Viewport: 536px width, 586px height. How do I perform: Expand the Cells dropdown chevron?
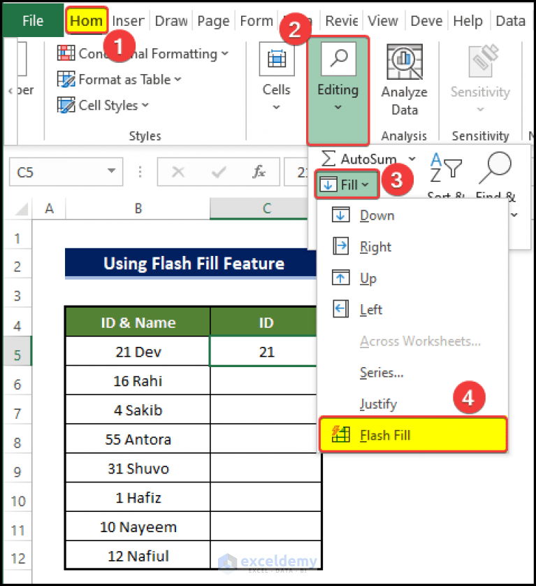(x=277, y=107)
